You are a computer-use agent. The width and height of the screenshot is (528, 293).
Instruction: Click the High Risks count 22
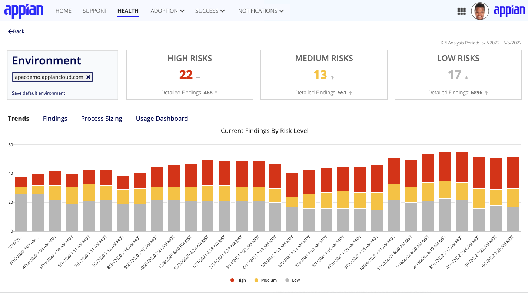(x=186, y=75)
